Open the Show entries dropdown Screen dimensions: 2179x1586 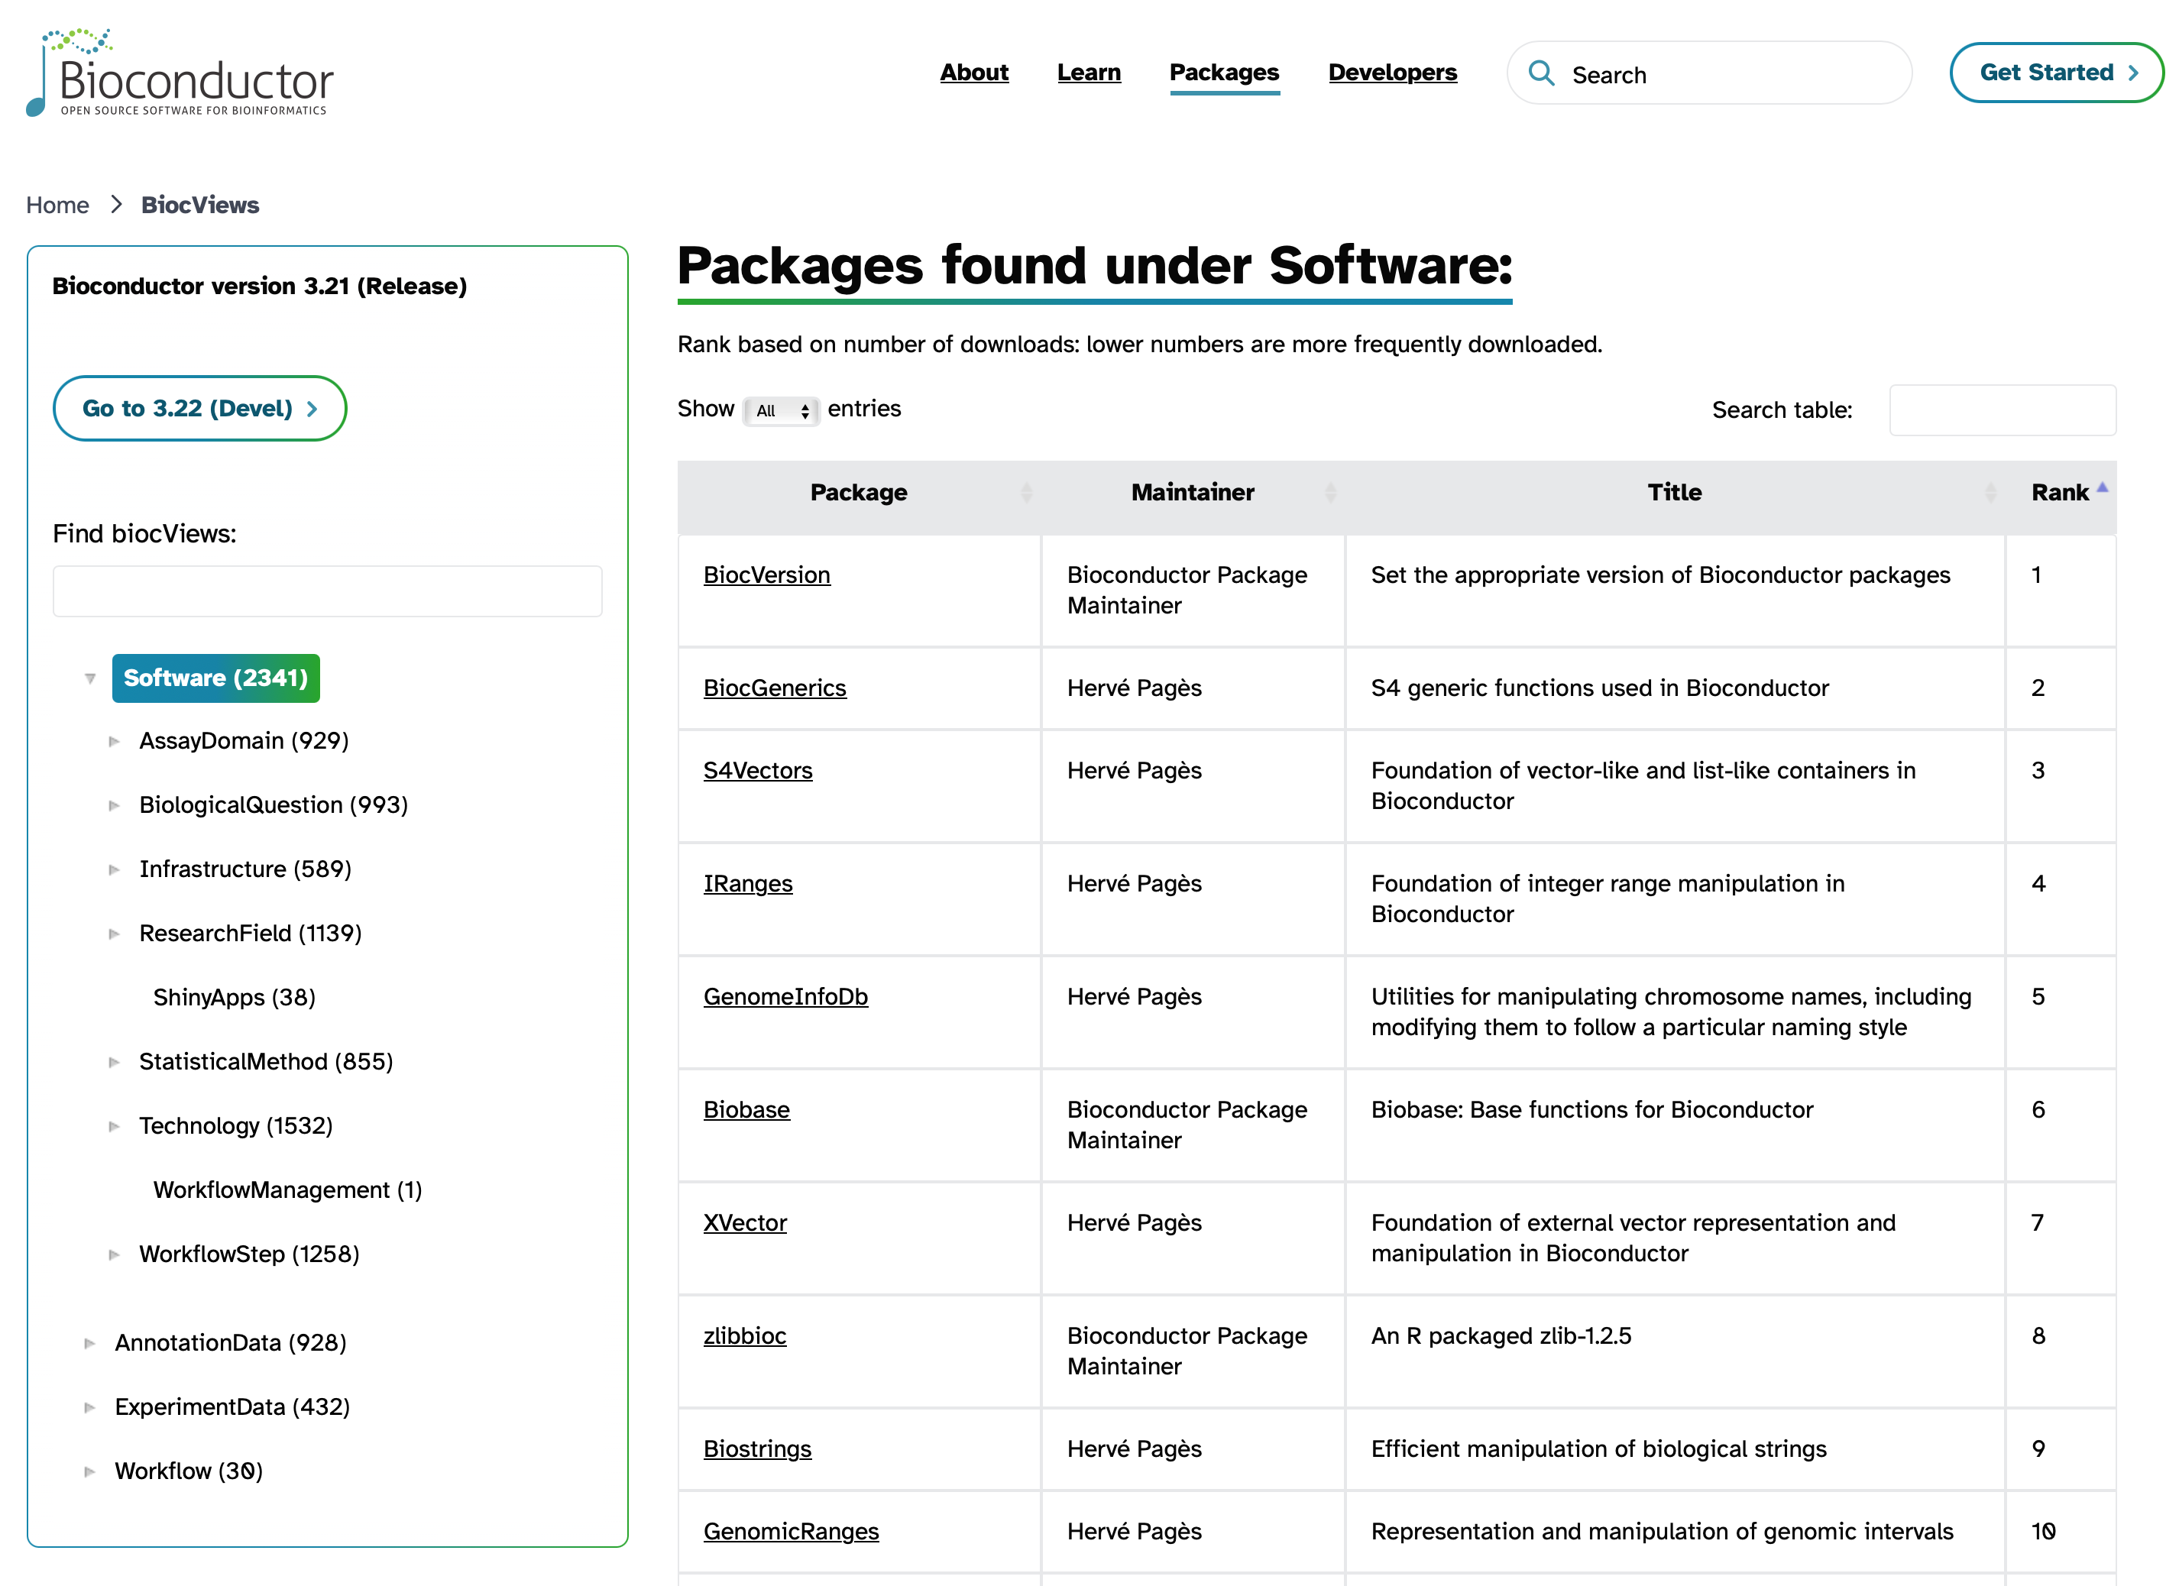[781, 410]
